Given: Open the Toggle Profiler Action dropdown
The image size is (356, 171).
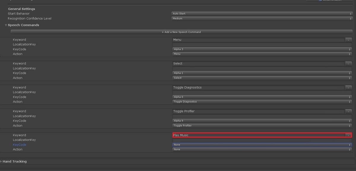Looking at the screenshot, I should tap(262, 125).
